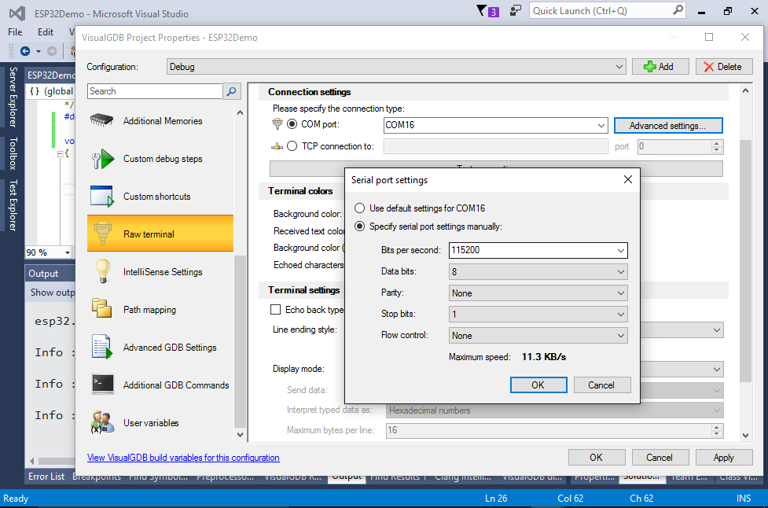This screenshot has height=508, width=768.
Task: Toggle Echo back typed characters checkbox
Action: coord(276,310)
